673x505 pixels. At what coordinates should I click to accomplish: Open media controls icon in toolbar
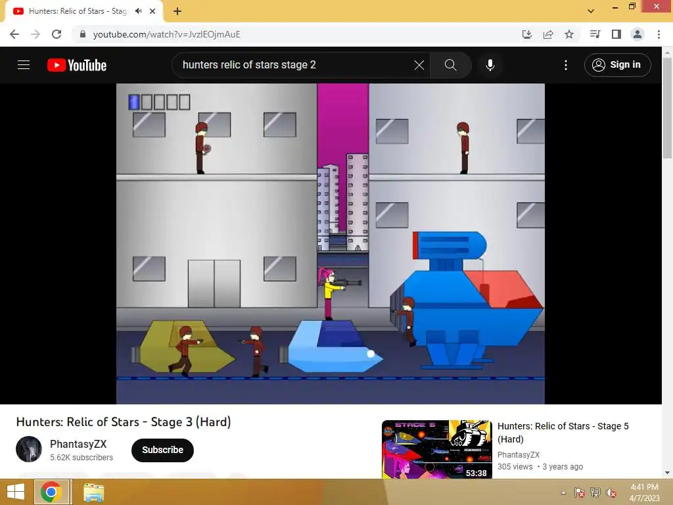[595, 34]
